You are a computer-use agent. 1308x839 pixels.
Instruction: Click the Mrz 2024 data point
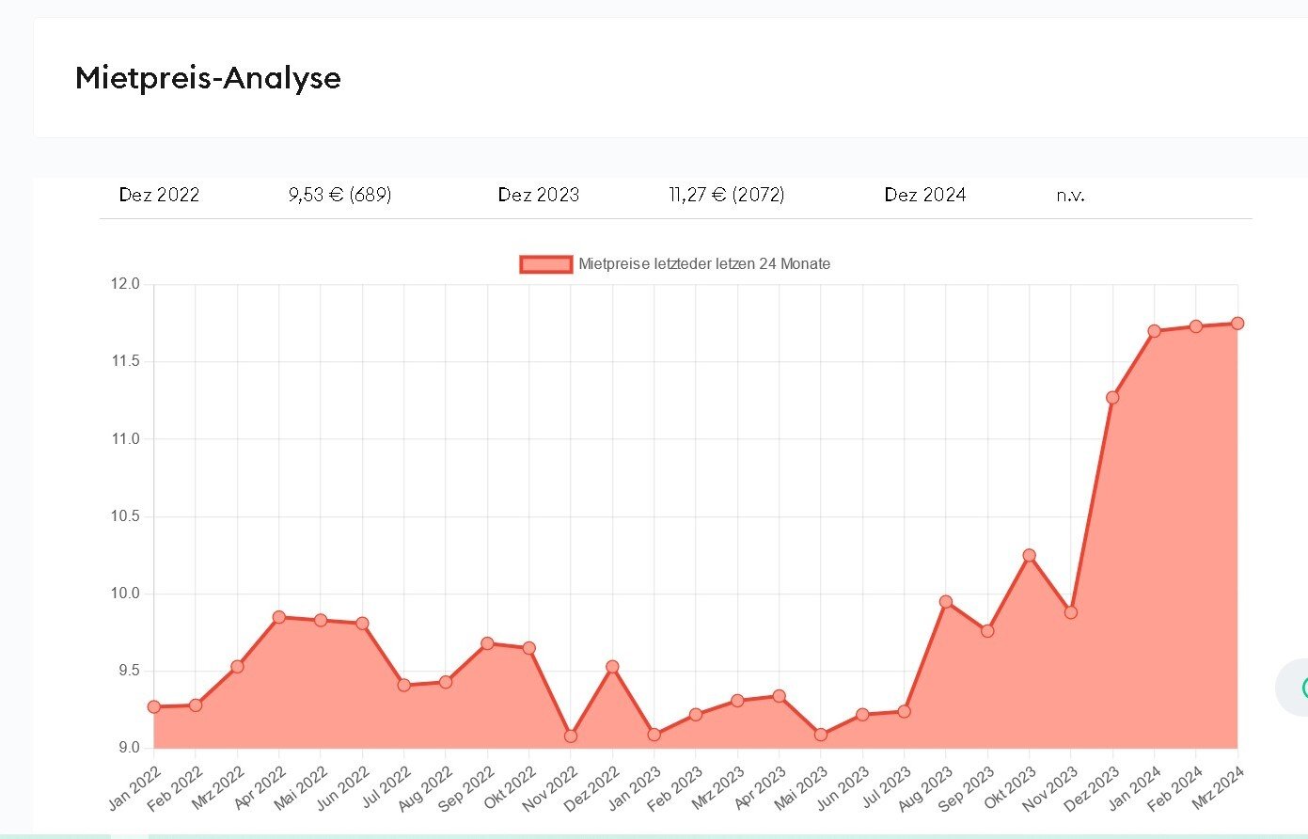click(x=1237, y=324)
